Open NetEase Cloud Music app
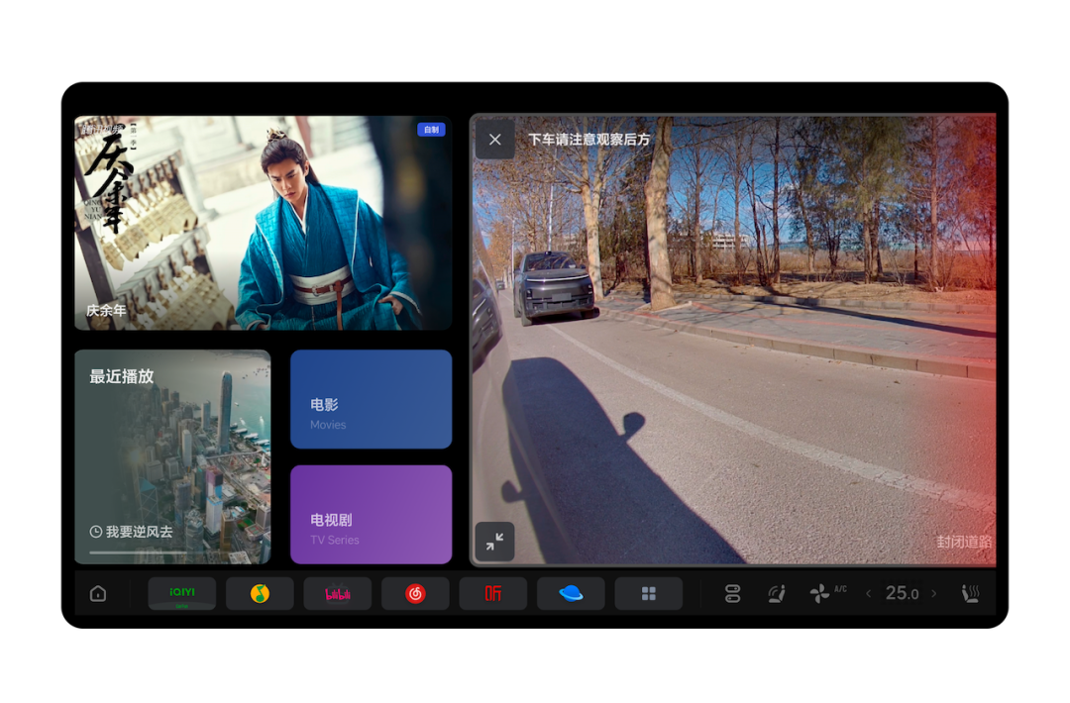This screenshot has height=703, width=1070. pyautogui.click(x=415, y=593)
